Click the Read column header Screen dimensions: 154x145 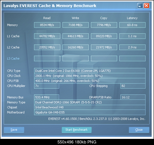[x=47, y=18]
